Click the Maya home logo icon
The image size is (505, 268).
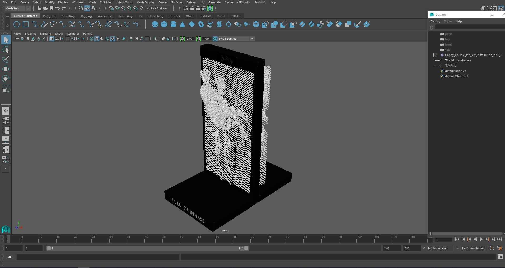coord(6,229)
